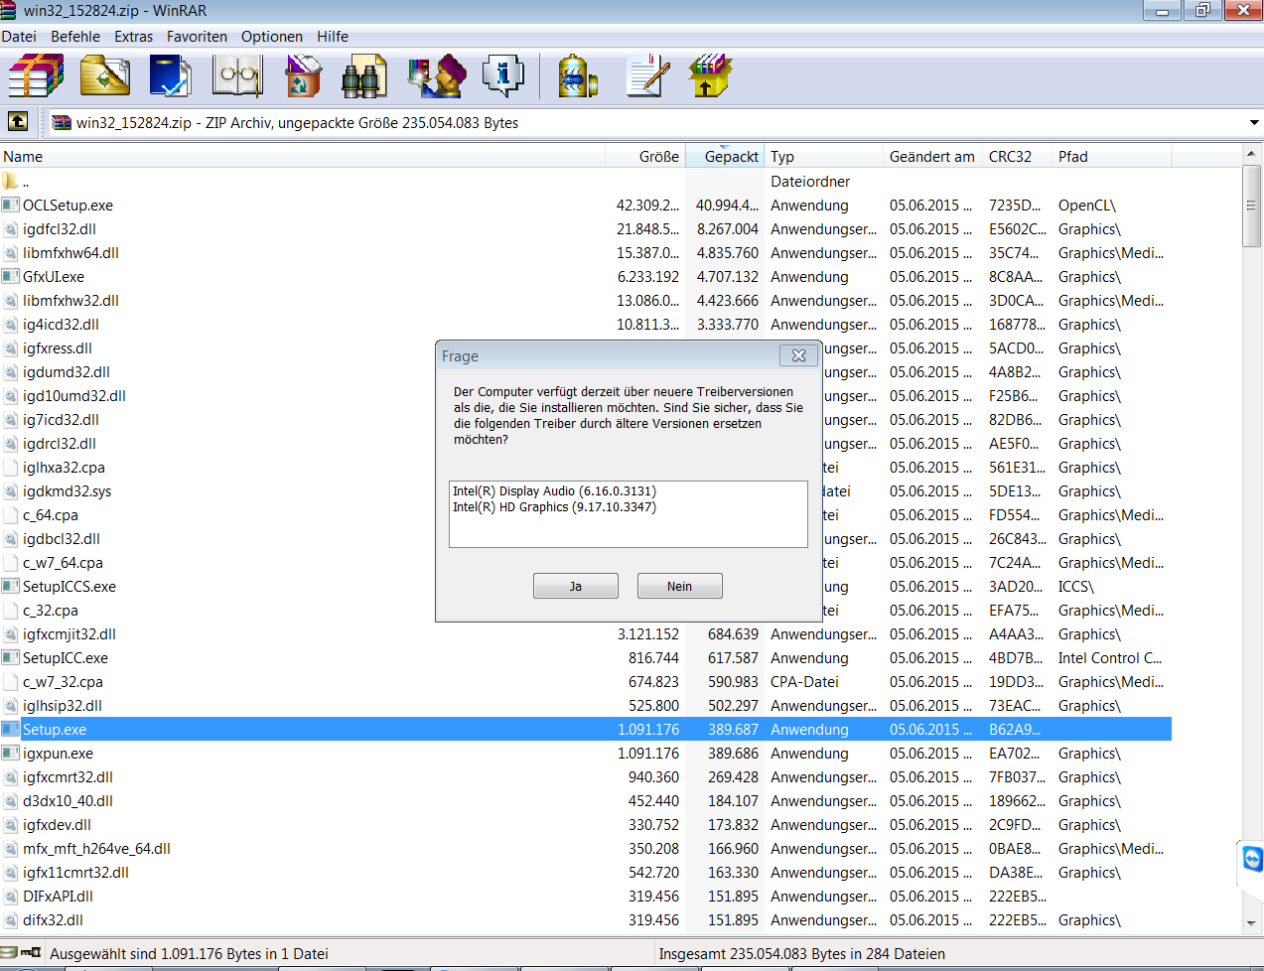
Task: Click the TeamViewer panel icon at right edge
Action: (1252, 859)
